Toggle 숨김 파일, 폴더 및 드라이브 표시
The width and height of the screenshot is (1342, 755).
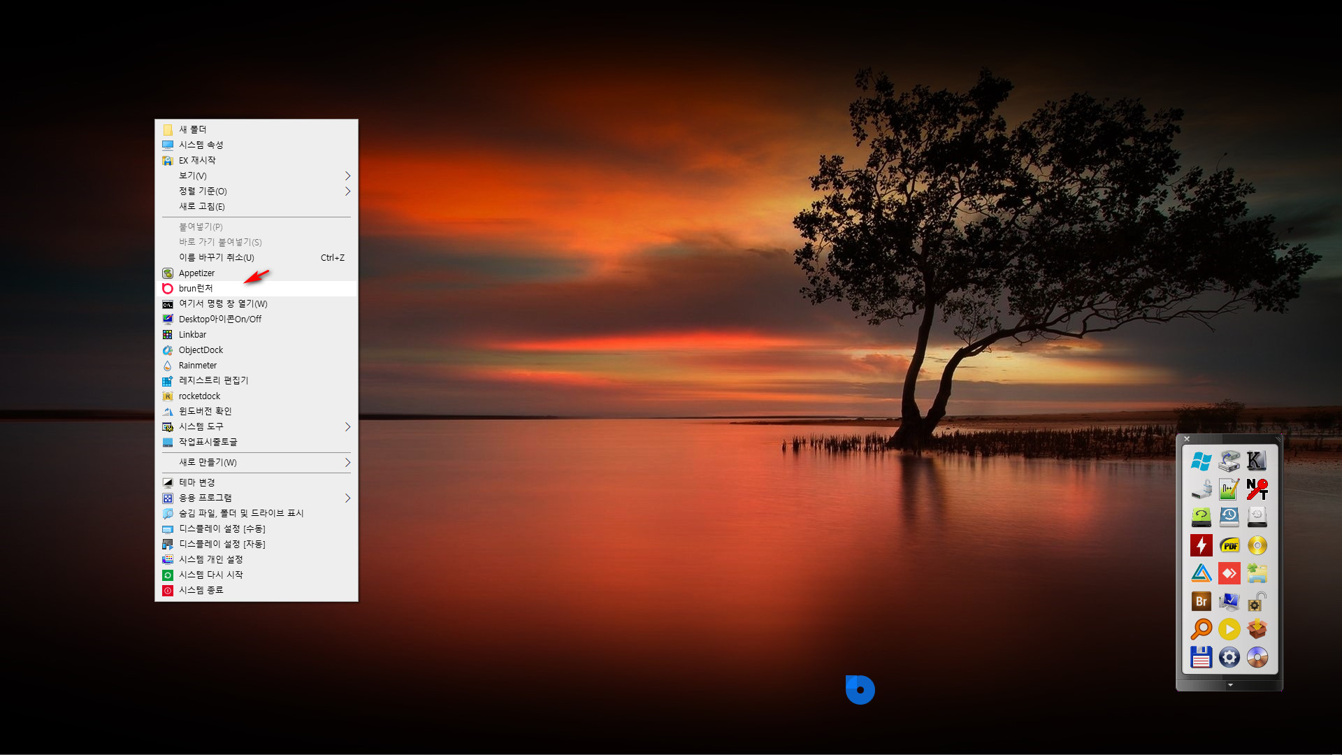[x=257, y=513]
